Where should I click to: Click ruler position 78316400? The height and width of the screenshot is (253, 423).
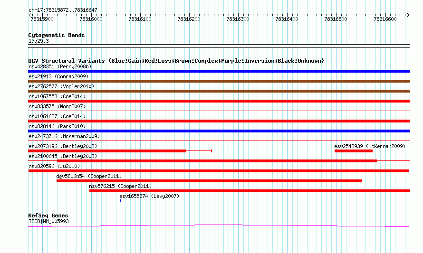287,19
